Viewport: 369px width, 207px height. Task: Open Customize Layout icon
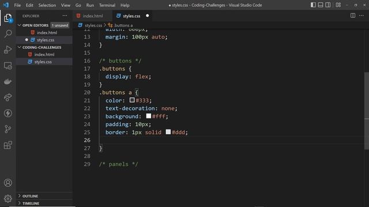pos(338,5)
